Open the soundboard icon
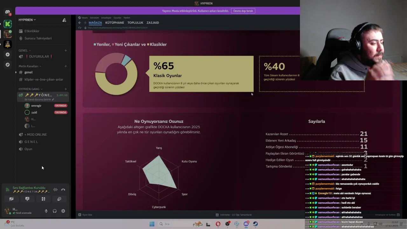 pyautogui.click(x=59, y=199)
